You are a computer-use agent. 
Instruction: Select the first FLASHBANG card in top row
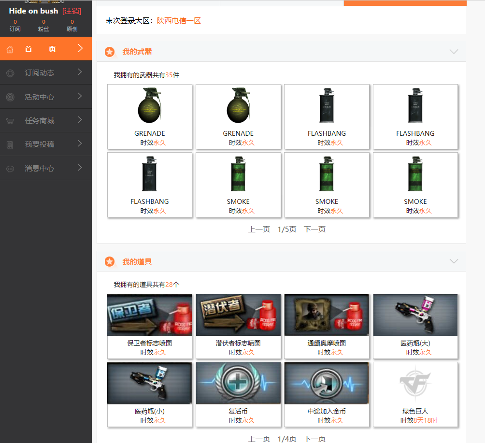point(327,116)
